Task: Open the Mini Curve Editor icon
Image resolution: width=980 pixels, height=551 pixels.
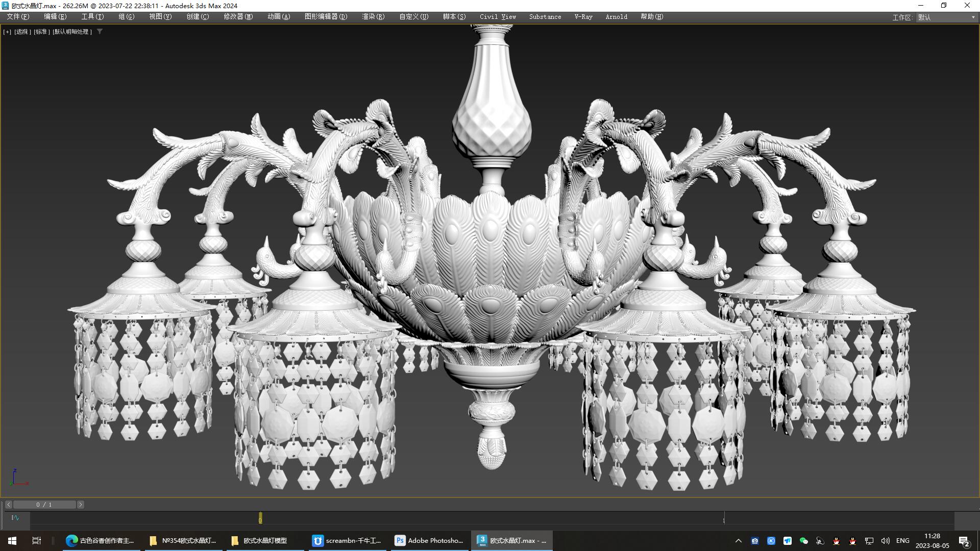Action: click(15, 518)
